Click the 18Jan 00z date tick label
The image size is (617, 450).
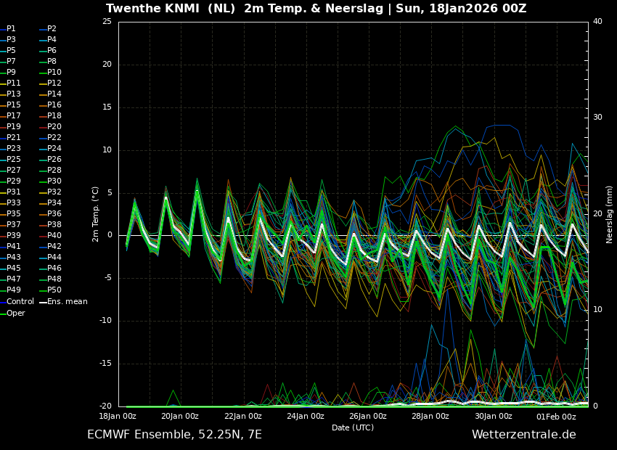118,417
